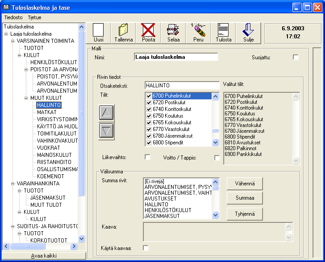The image size is (325, 262).
Task: Click the book icon in title bar
Action: (6, 8)
